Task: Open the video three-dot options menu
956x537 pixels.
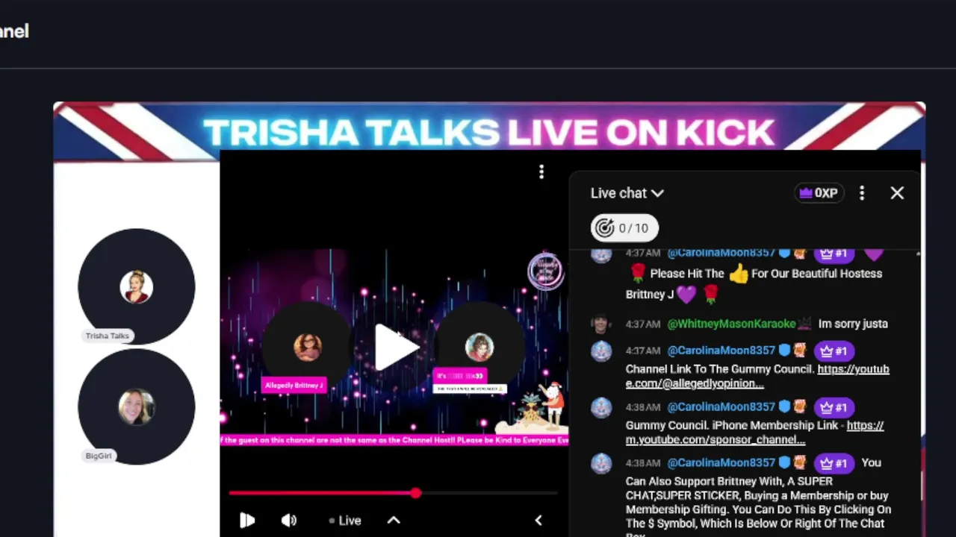Action: click(x=541, y=172)
